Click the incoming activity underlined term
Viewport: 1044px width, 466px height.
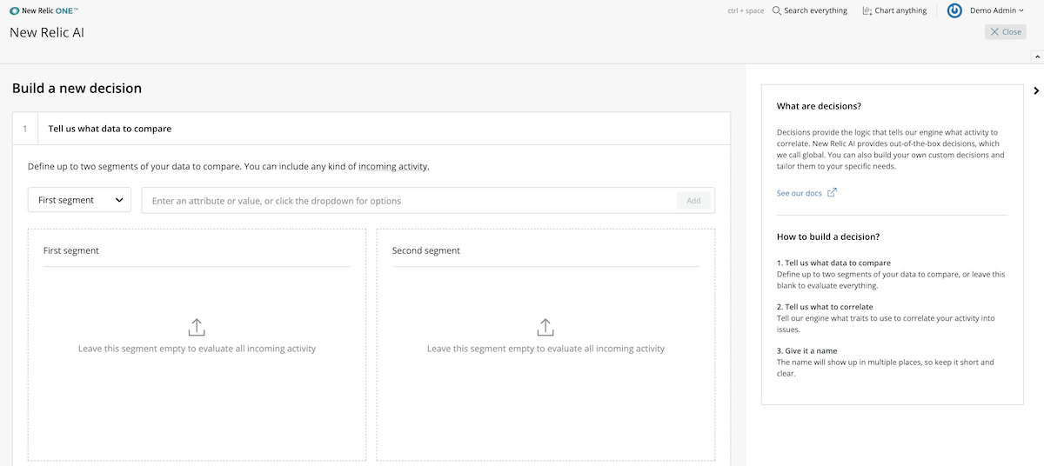[x=393, y=166]
